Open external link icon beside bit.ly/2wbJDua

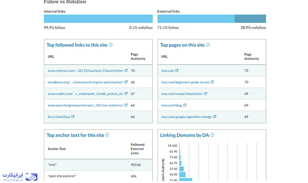tap(73, 117)
